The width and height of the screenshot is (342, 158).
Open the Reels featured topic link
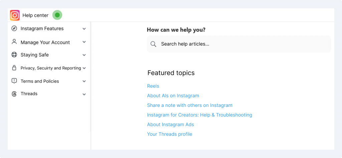click(x=153, y=86)
